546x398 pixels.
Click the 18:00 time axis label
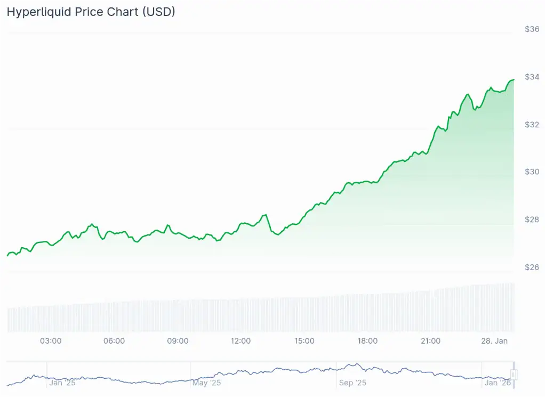pos(367,341)
